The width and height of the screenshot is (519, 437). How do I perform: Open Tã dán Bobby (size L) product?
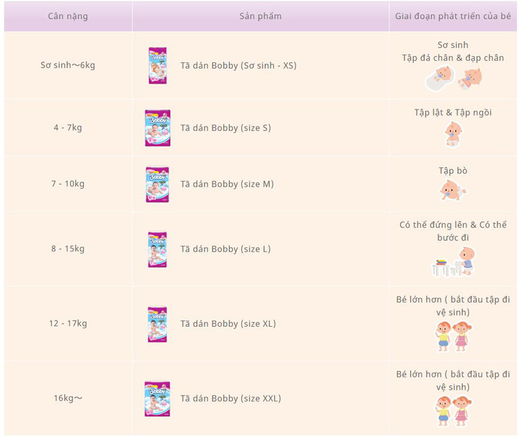(225, 249)
